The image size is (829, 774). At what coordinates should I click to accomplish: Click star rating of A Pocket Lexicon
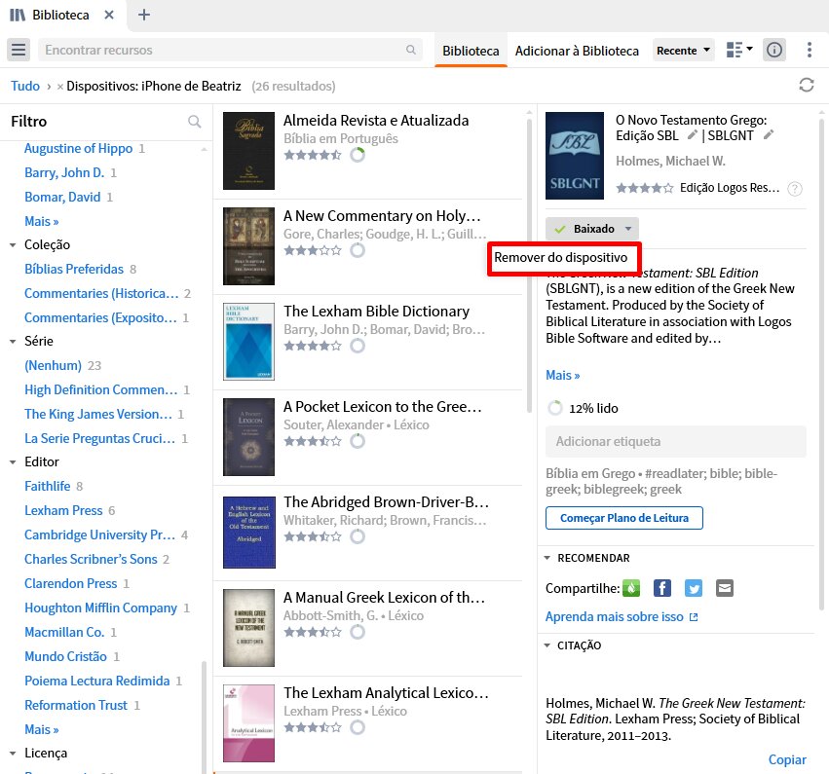(x=313, y=441)
